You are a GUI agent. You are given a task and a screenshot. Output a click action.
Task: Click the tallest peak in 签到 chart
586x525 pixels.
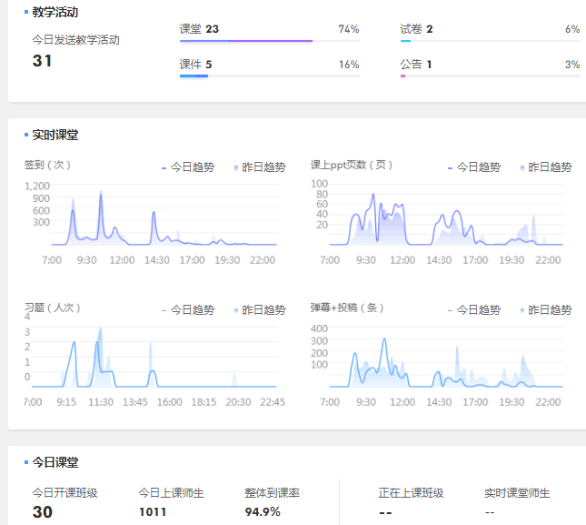click(101, 193)
